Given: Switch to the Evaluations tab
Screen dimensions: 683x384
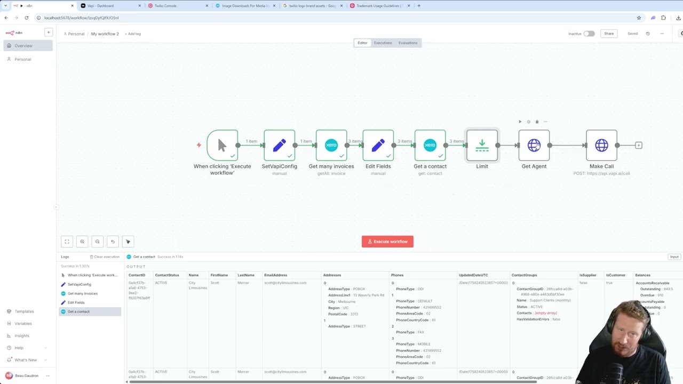Looking at the screenshot, I should tap(408, 43).
